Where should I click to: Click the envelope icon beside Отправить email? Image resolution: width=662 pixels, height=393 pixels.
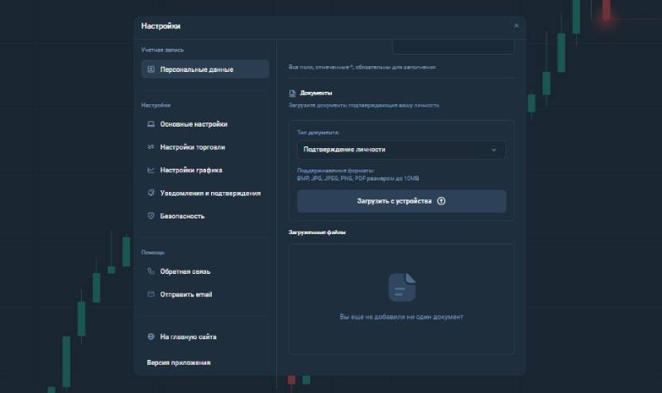pos(151,295)
